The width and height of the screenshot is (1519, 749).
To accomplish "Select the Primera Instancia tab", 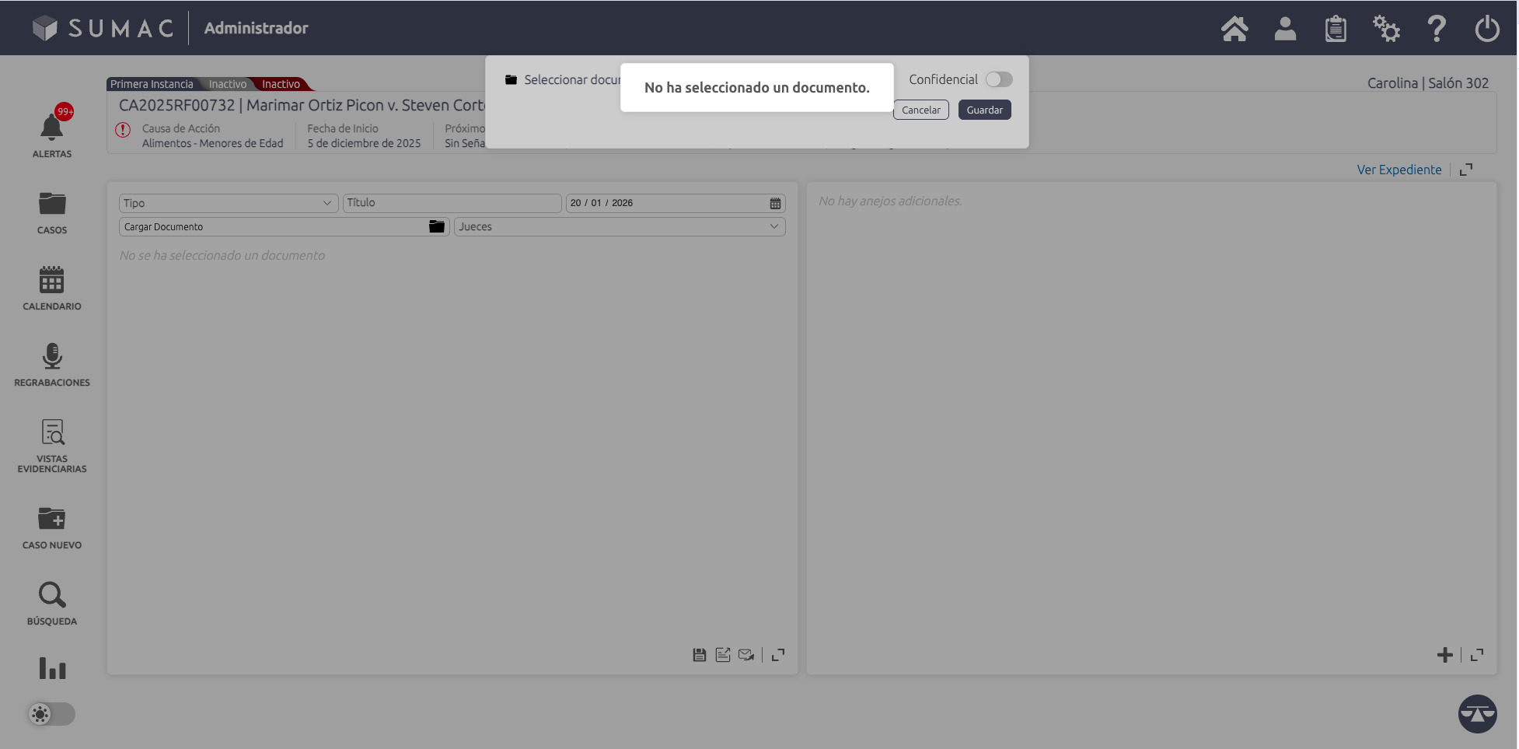I will click(x=152, y=84).
